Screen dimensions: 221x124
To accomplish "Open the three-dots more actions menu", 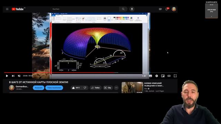I will tap(116, 88).
